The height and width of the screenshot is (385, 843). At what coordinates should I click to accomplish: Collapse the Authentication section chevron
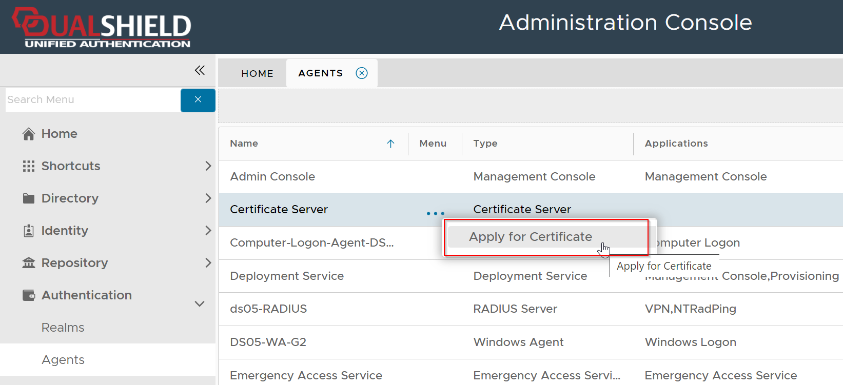(x=200, y=303)
